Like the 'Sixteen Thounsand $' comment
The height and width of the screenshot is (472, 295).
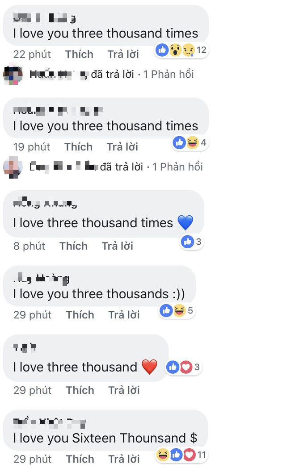80,459
